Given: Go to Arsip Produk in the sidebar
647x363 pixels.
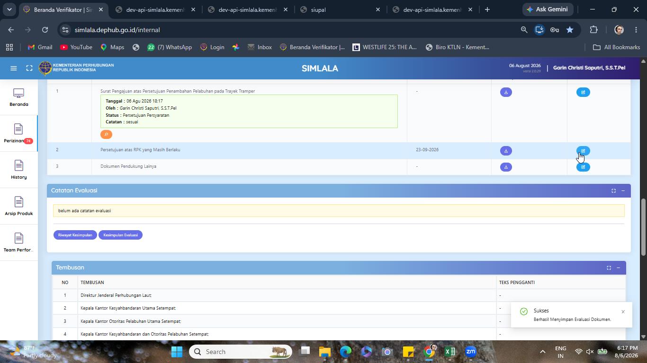Looking at the screenshot, I should pos(18,206).
